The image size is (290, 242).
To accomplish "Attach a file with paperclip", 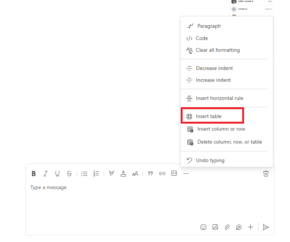I will click(227, 227).
